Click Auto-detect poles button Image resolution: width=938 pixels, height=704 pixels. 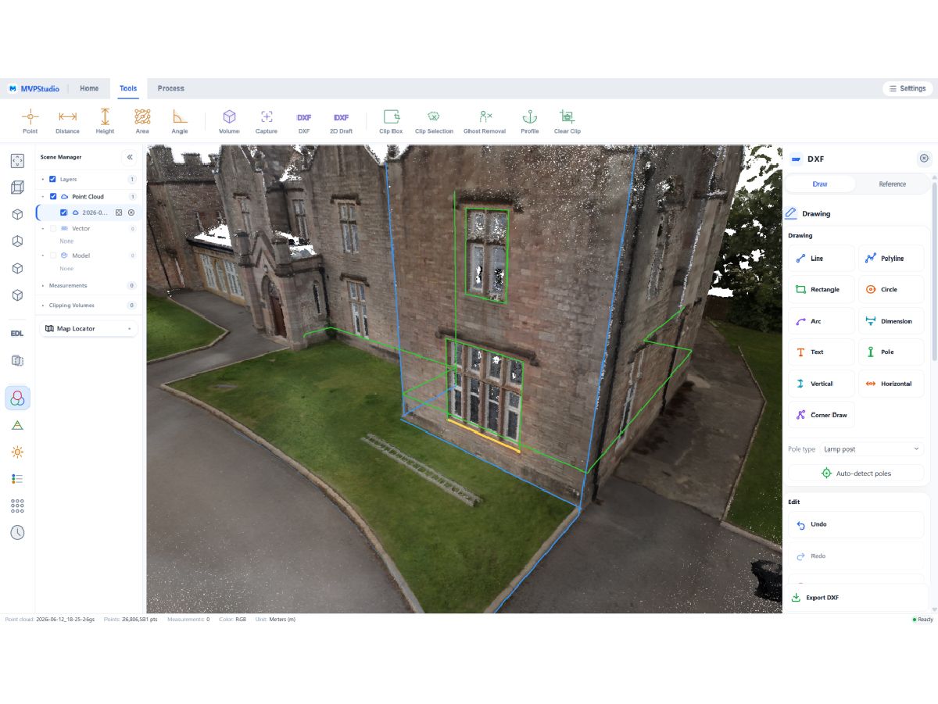[x=856, y=474]
